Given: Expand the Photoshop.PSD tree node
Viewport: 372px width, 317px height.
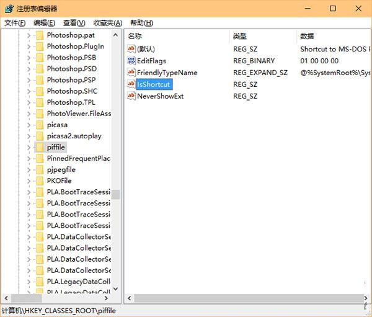Looking at the screenshot, I should coord(29,69).
